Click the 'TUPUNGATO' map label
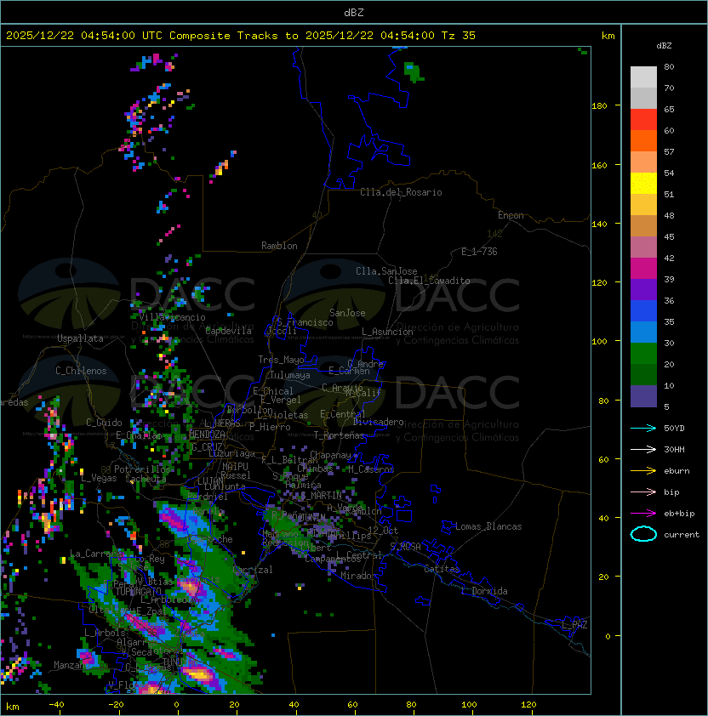Viewport: 708px width, 716px height. tap(139, 591)
